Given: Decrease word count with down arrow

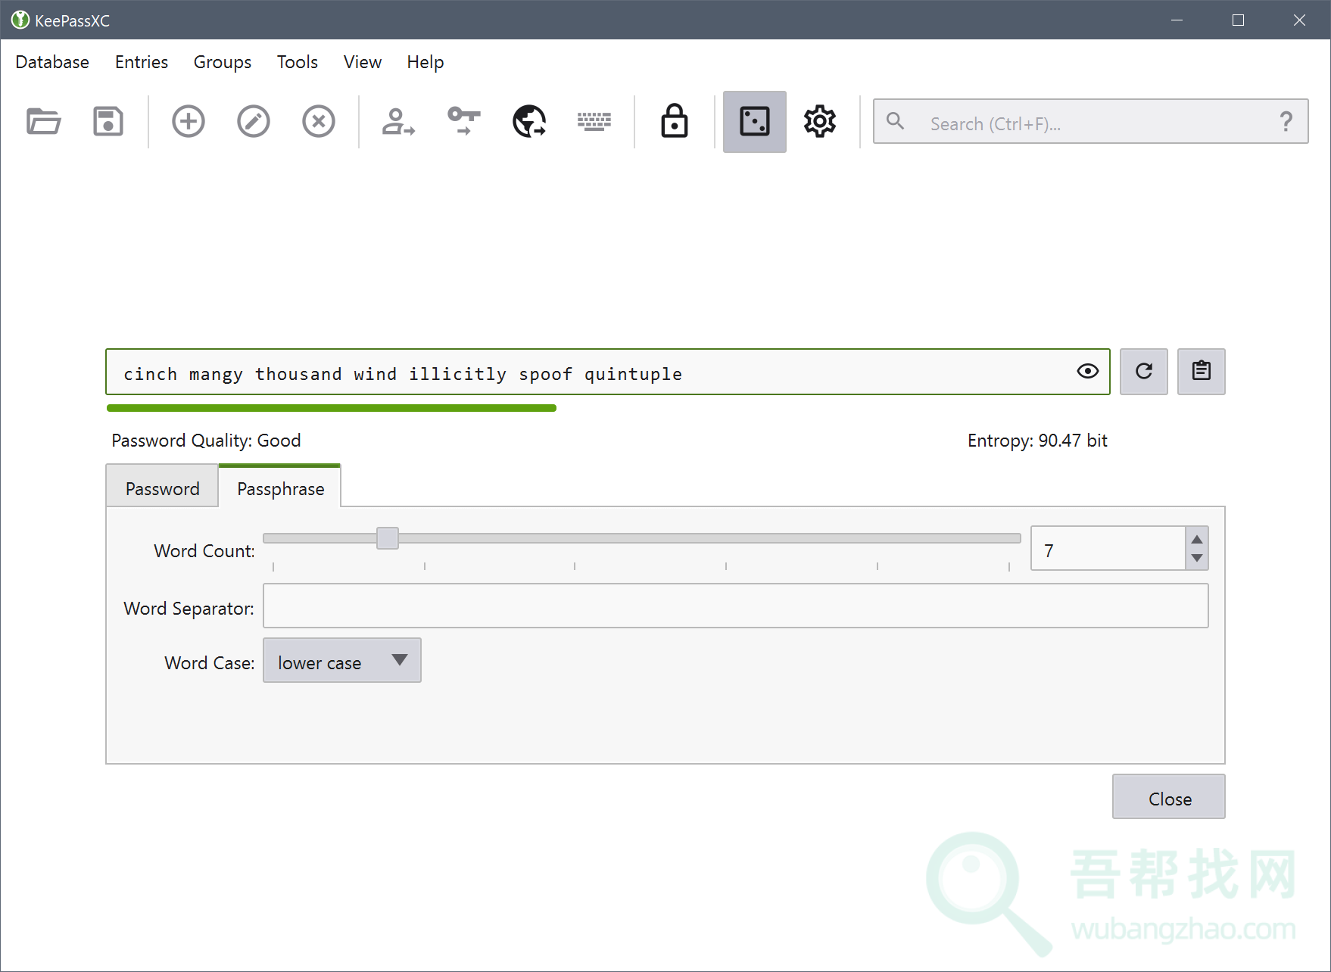Looking at the screenshot, I should coord(1197,558).
